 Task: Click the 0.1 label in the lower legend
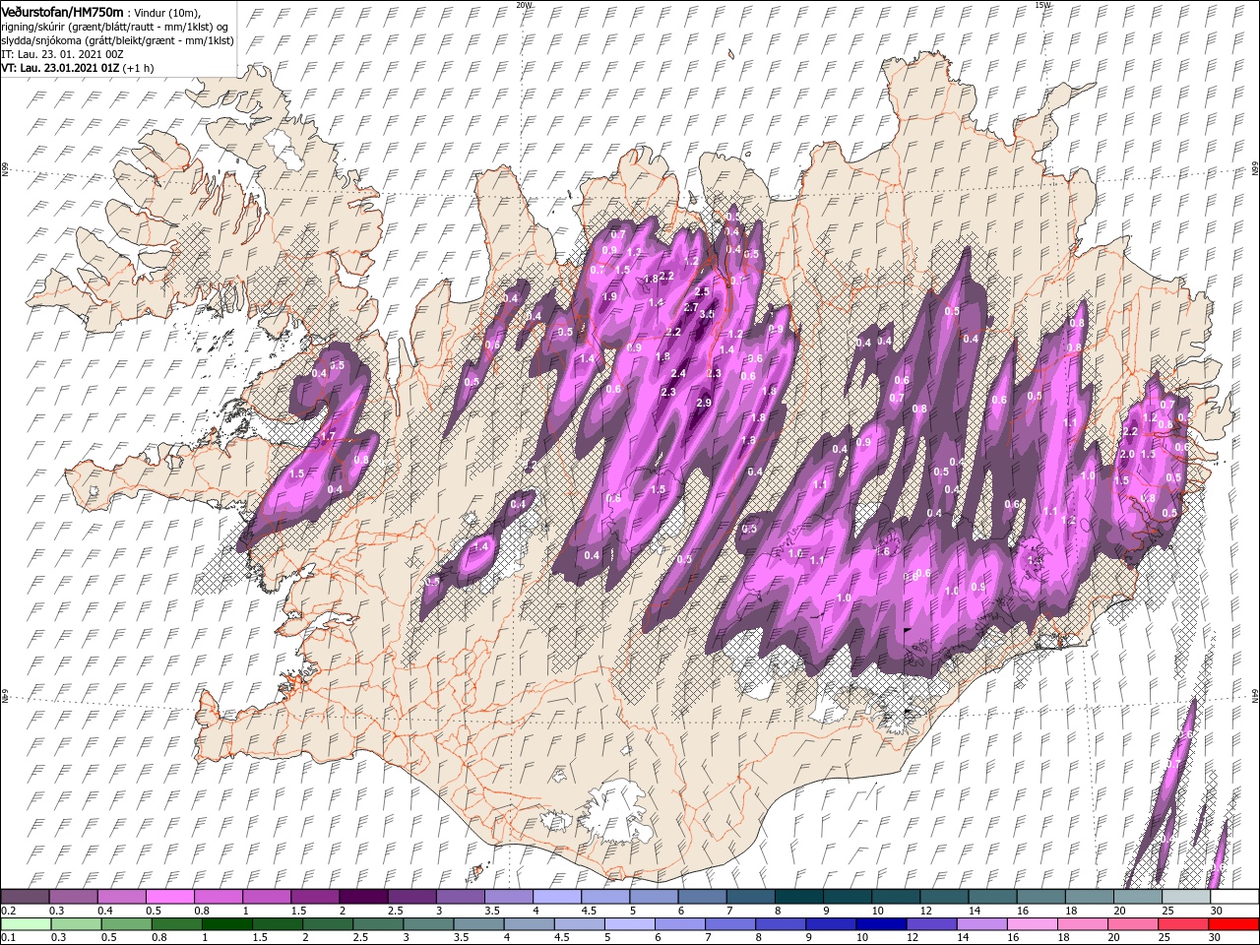[x=7, y=938]
